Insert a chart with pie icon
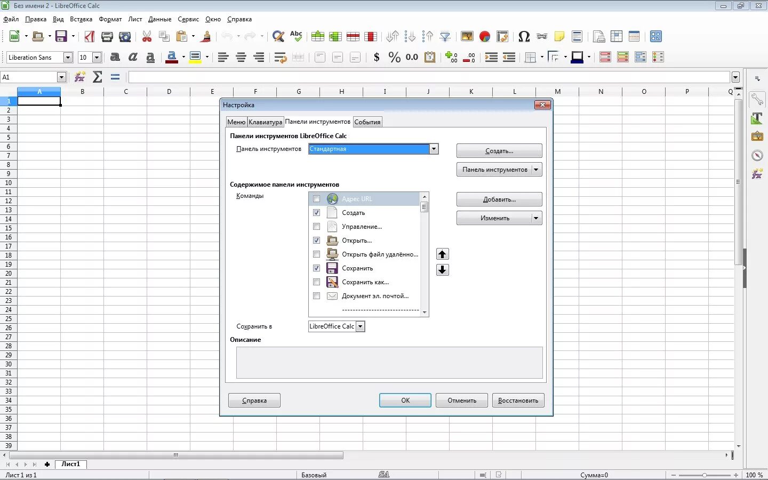The width and height of the screenshot is (768, 480). [485, 36]
